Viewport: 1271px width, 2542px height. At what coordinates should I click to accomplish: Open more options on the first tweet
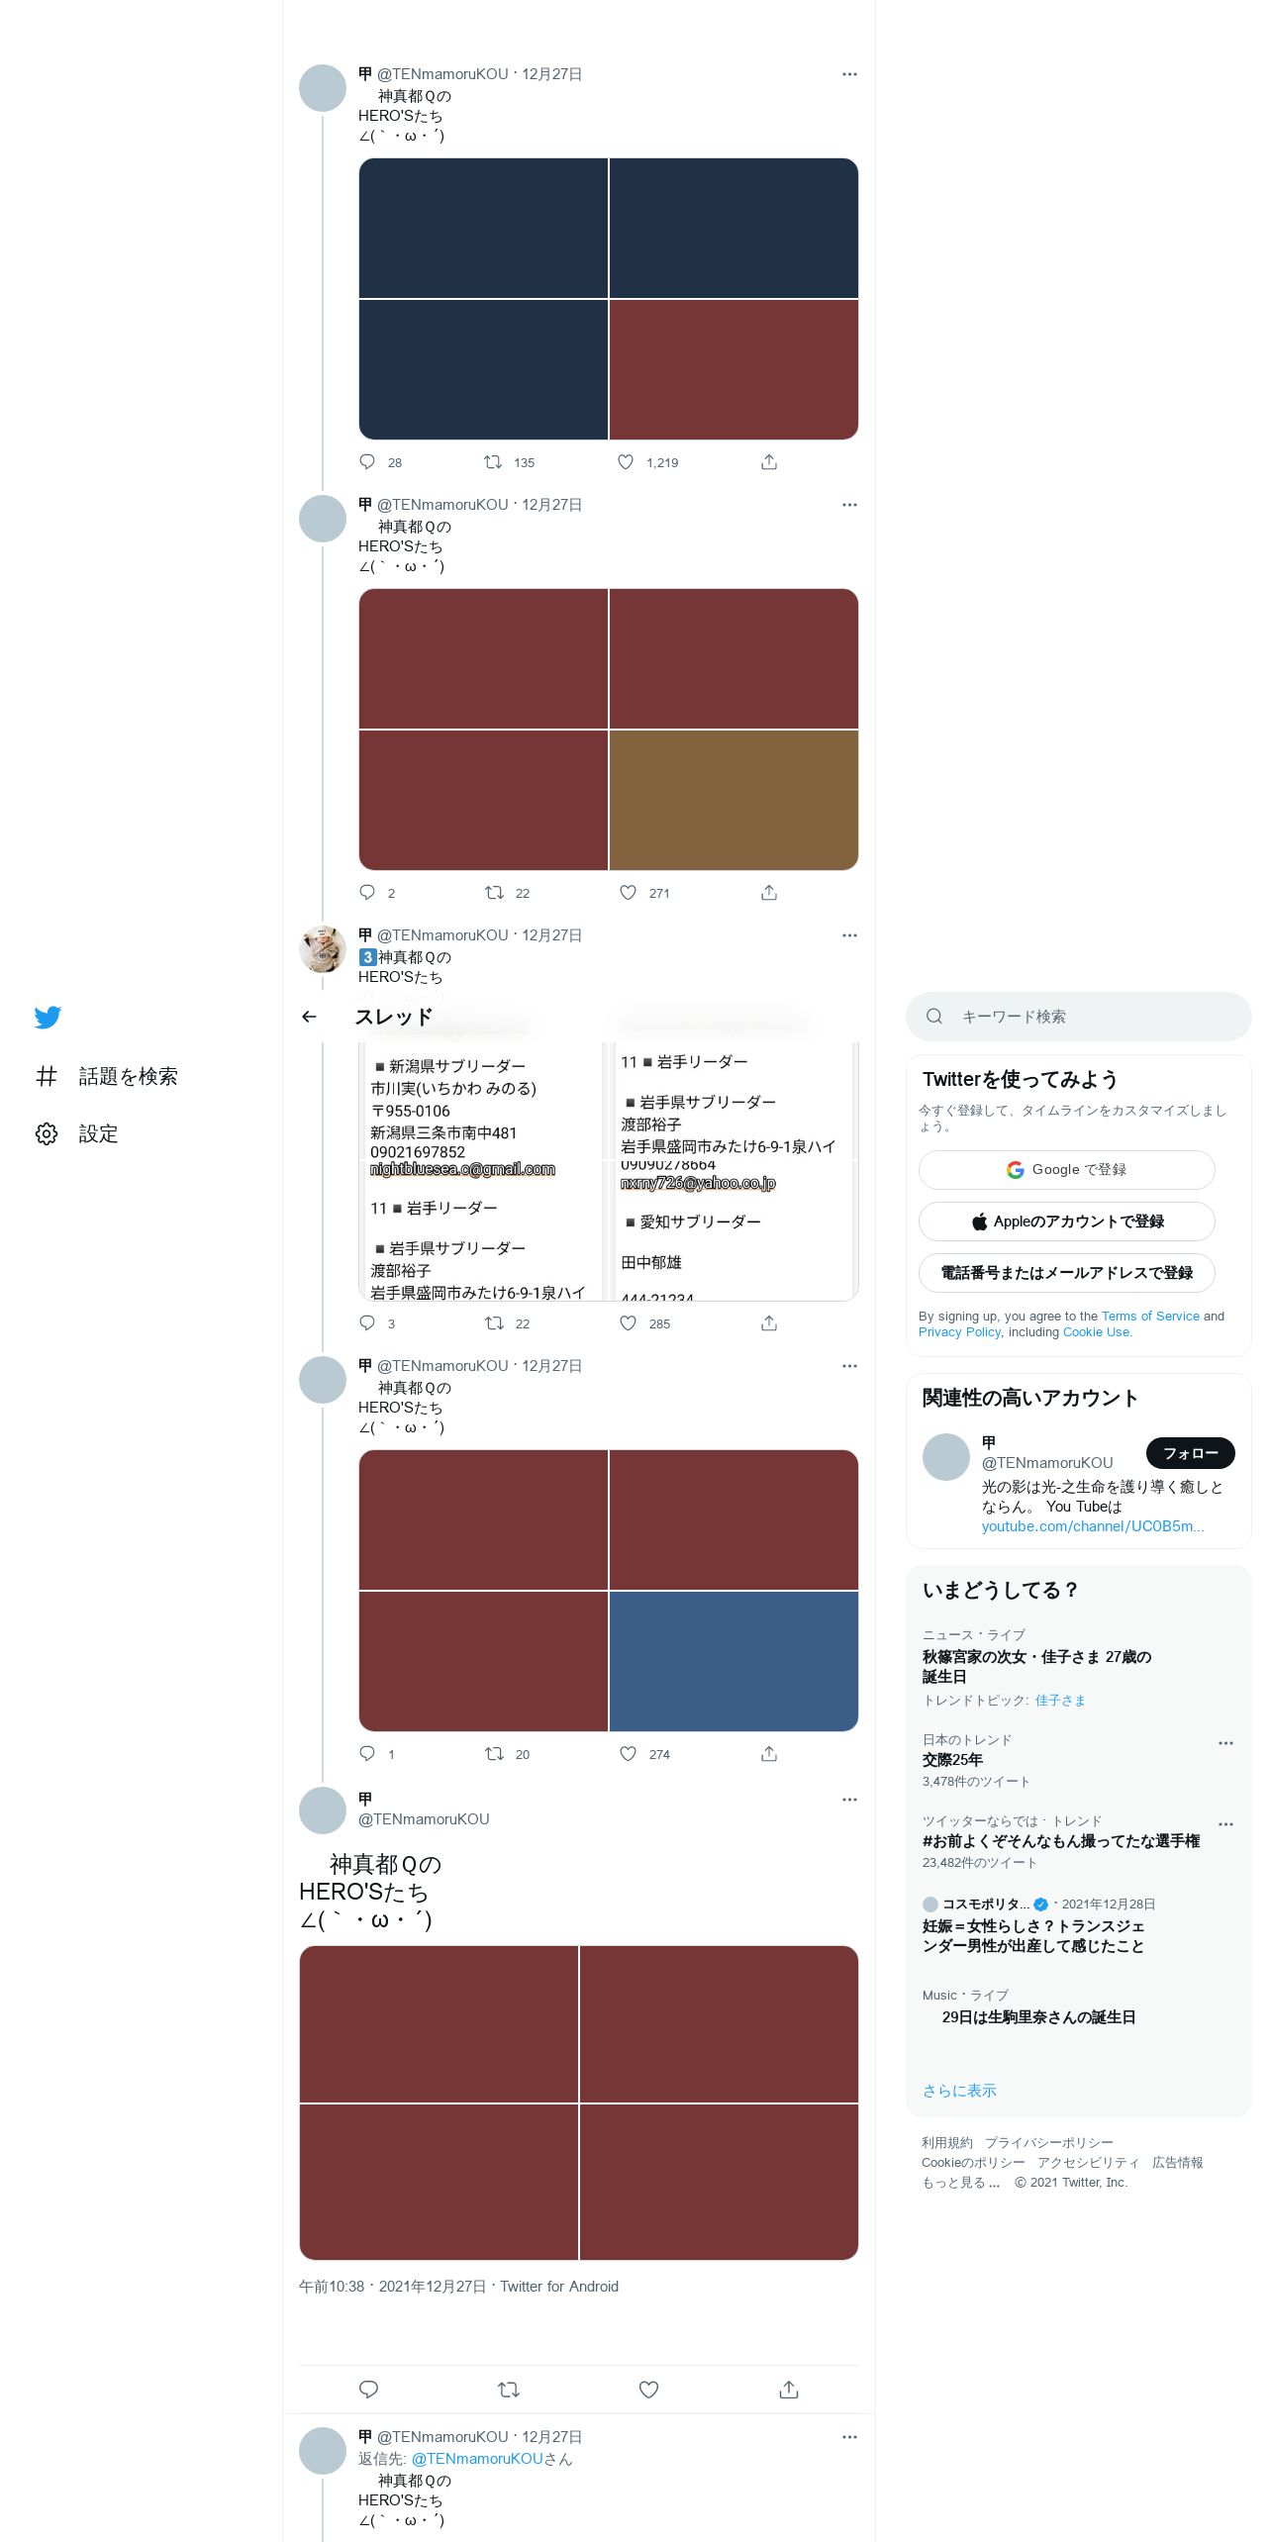(849, 74)
